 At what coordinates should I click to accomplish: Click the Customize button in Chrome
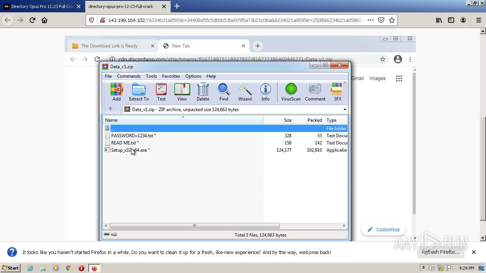383,229
